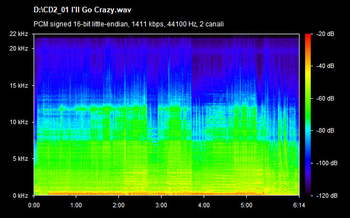The image size is (350, 218).
Task: Click the -40 dB label beside color legend
Action: click(x=325, y=66)
